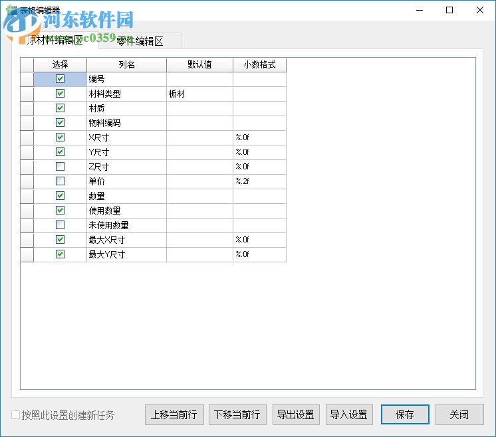Uncheck the 编号 row checkbox
The width and height of the screenshot is (496, 437).
pyautogui.click(x=60, y=78)
